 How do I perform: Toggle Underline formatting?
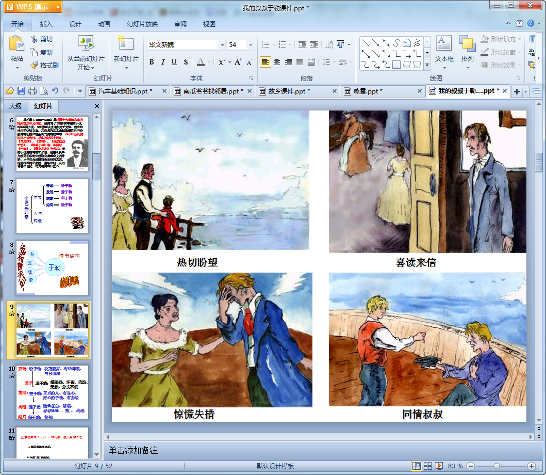[x=174, y=62]
